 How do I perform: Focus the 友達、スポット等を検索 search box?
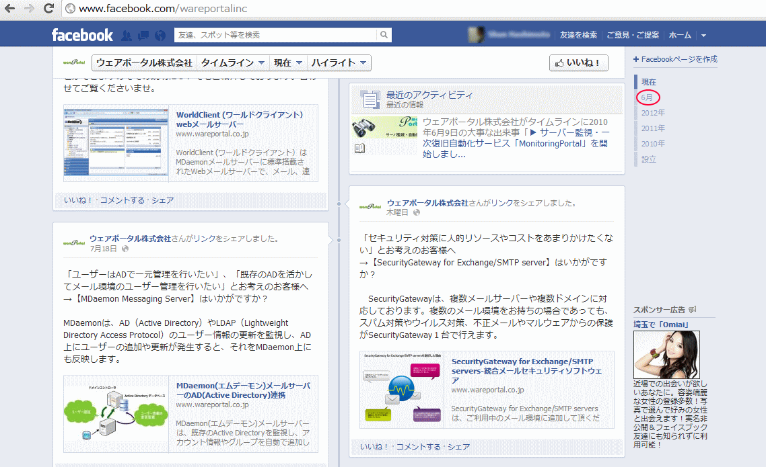(x=275, y=35)
